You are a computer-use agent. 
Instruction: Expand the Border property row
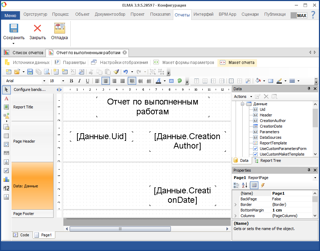(x=236, y=205)
